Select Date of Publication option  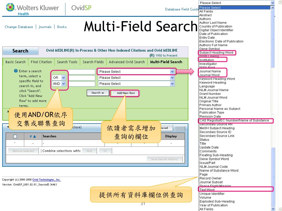click(x=213, y=34)
